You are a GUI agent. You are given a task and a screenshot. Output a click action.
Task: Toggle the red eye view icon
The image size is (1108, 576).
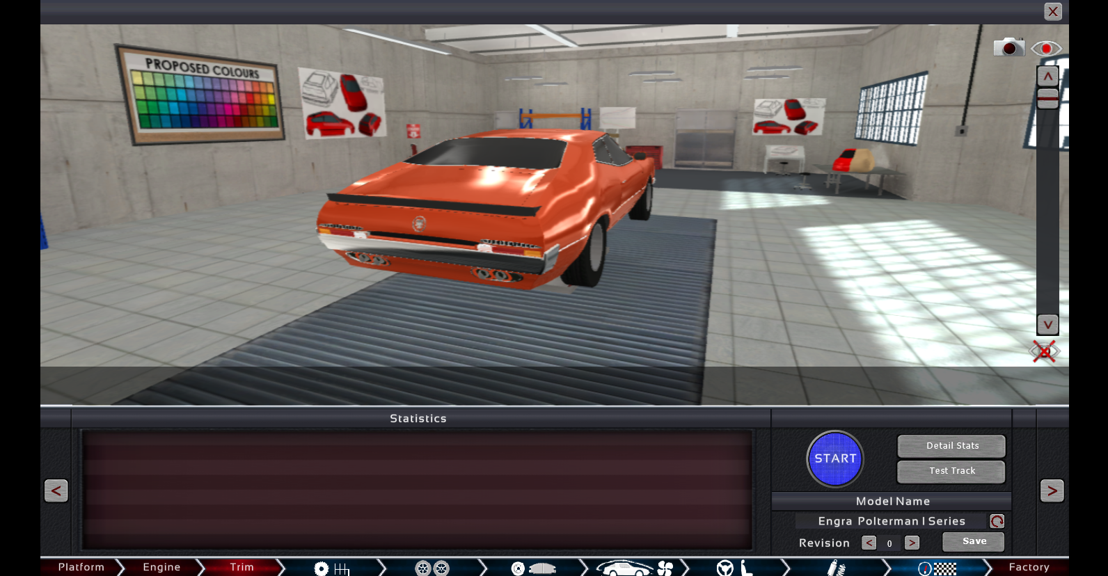1046,48
